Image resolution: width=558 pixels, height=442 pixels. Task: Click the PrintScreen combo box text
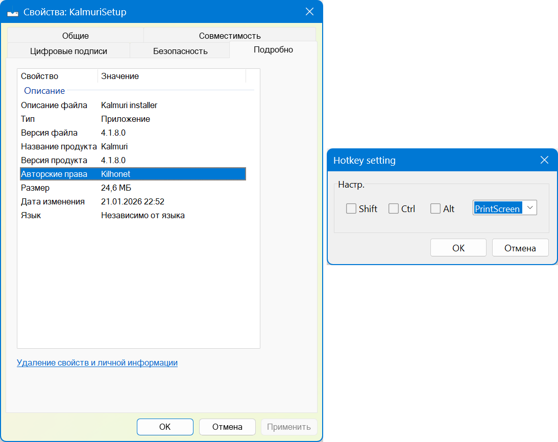497,209
